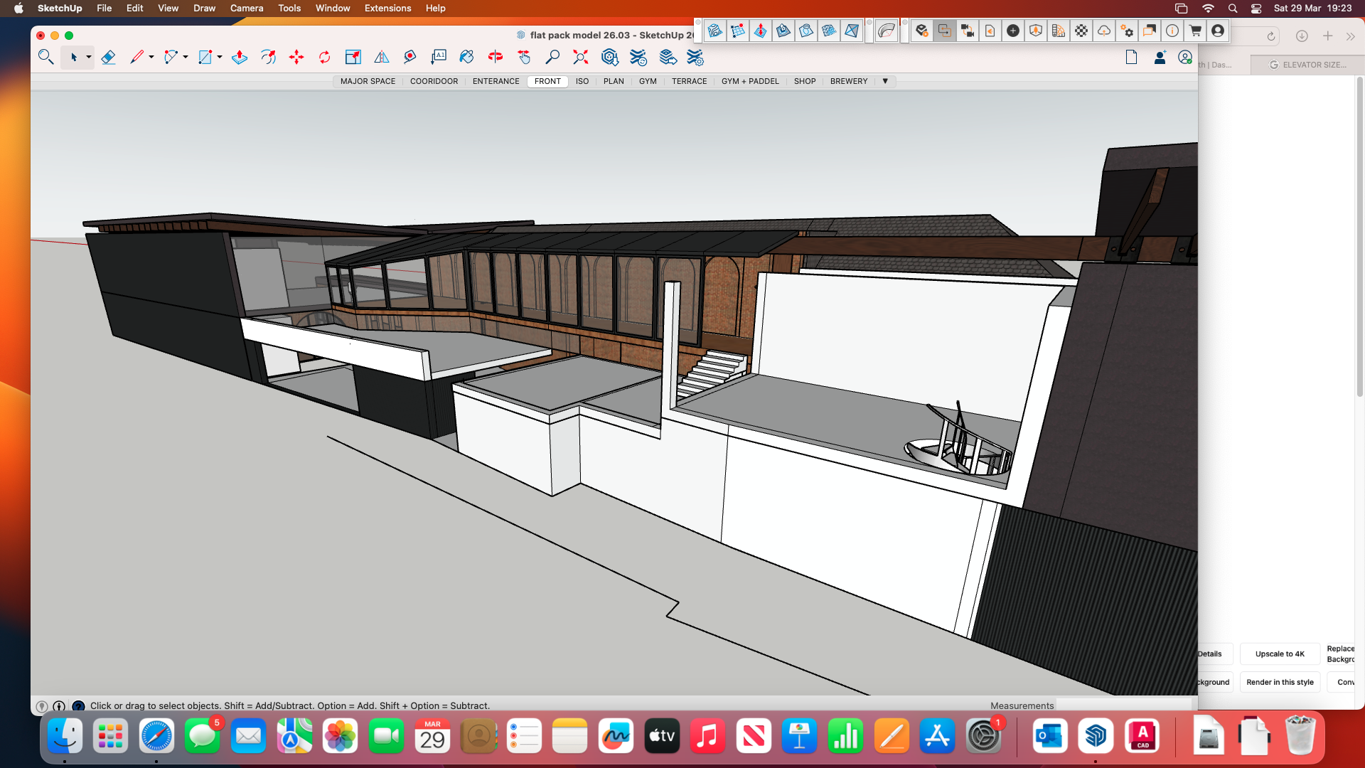Expand the Line tool dropdown arrow
This screenshot has height=768, width=1365.
click(x=151, y=58)
